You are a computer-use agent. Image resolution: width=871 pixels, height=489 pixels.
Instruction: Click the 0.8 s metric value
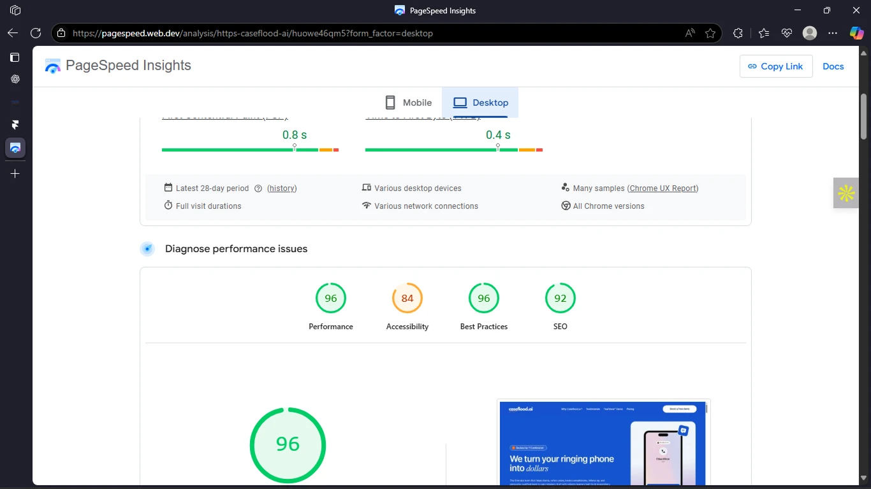click(x=295, y=135)
